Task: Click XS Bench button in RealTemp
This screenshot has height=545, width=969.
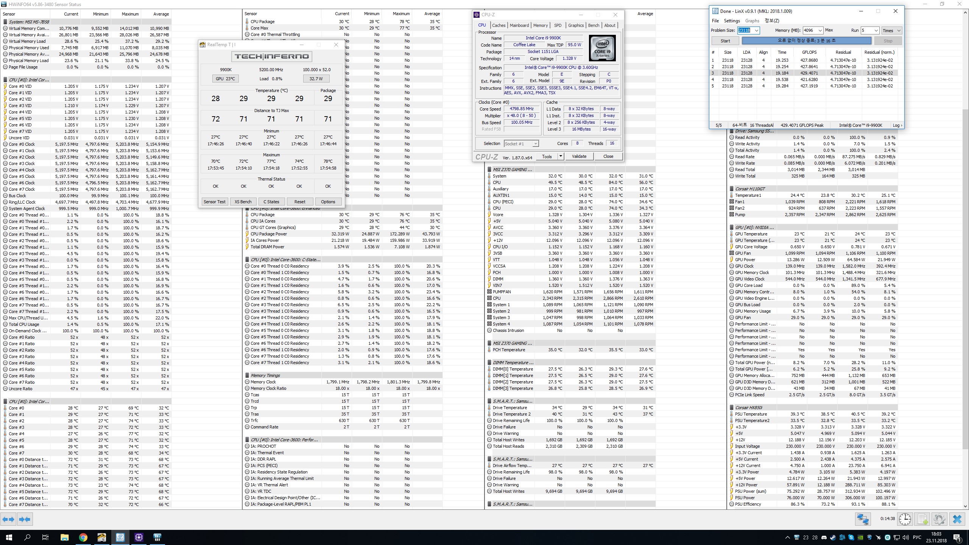Action: point(243,202)
